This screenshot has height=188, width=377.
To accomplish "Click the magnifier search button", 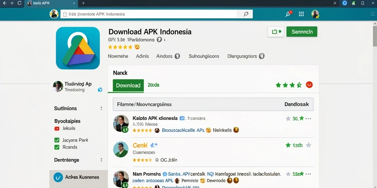I will click(246, 14).
